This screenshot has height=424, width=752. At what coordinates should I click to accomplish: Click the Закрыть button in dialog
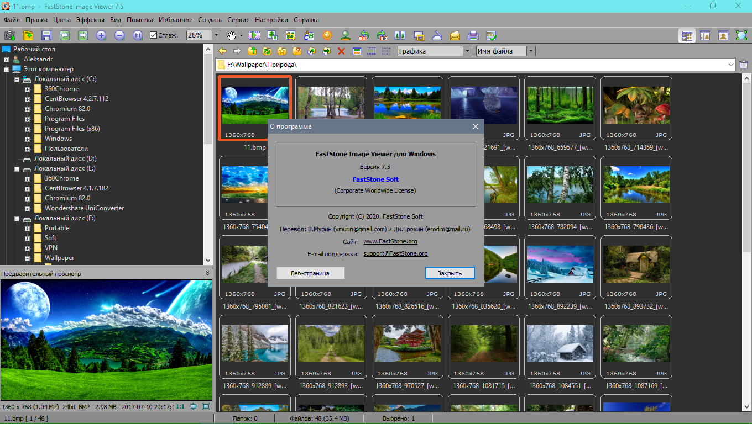(450, 273)
